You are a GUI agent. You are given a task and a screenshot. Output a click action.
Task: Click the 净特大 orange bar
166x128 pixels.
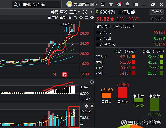tap(106, 95)
